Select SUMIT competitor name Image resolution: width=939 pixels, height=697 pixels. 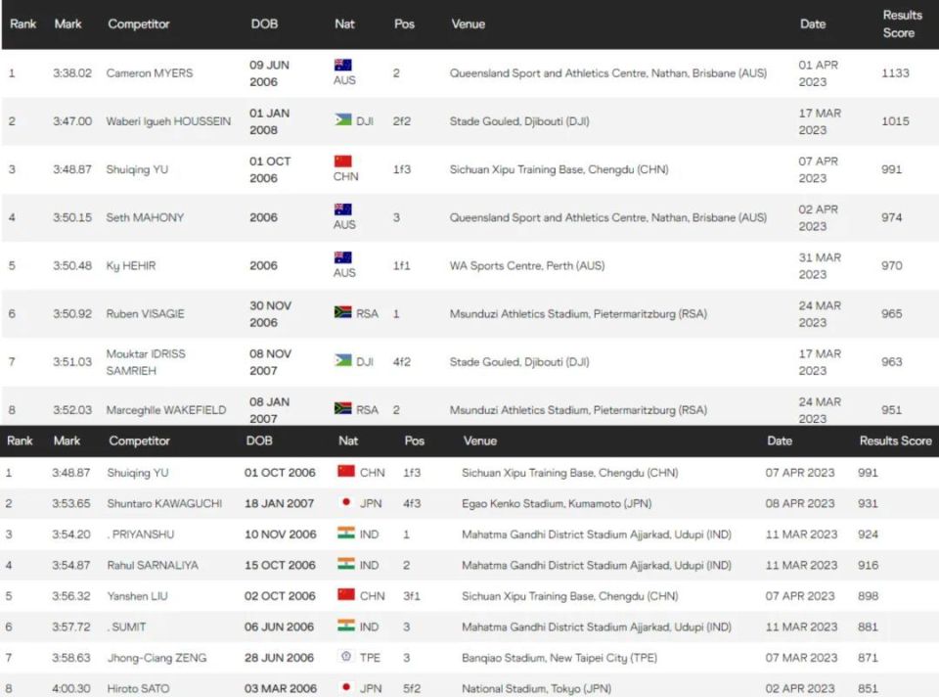tap(126, 627)
